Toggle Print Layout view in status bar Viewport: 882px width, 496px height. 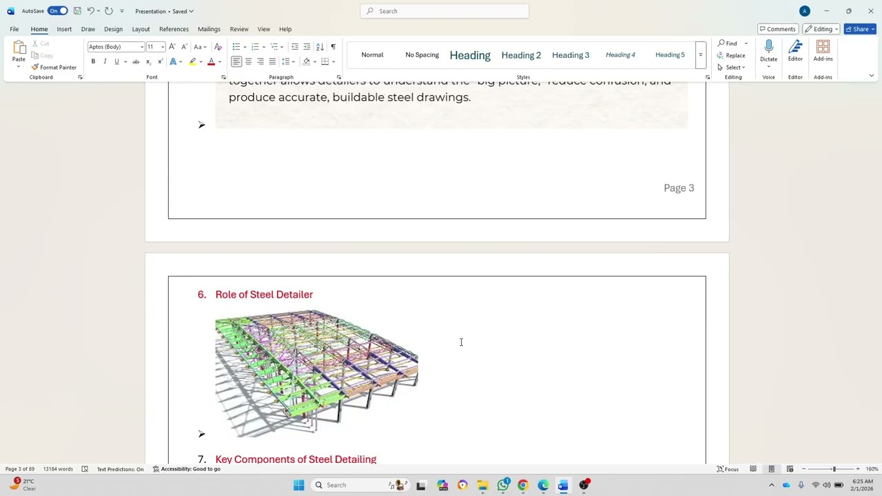click(x=771, y=469)
